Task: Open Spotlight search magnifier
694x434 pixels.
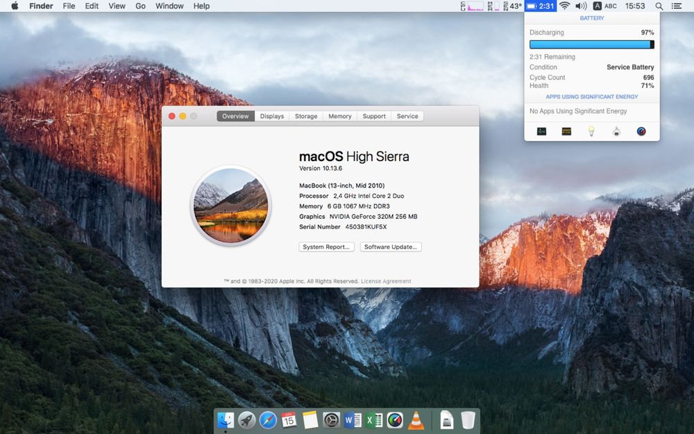Action: tap(659, 6)
